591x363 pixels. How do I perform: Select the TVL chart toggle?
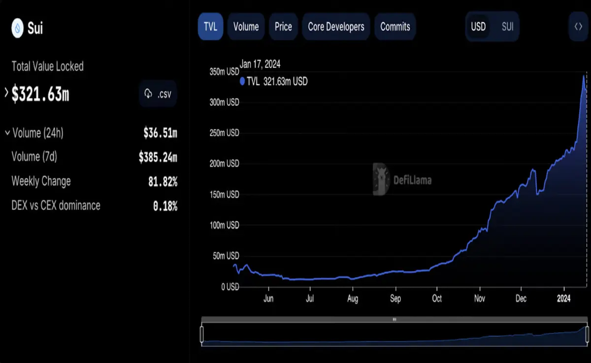[x=210, y=27]
